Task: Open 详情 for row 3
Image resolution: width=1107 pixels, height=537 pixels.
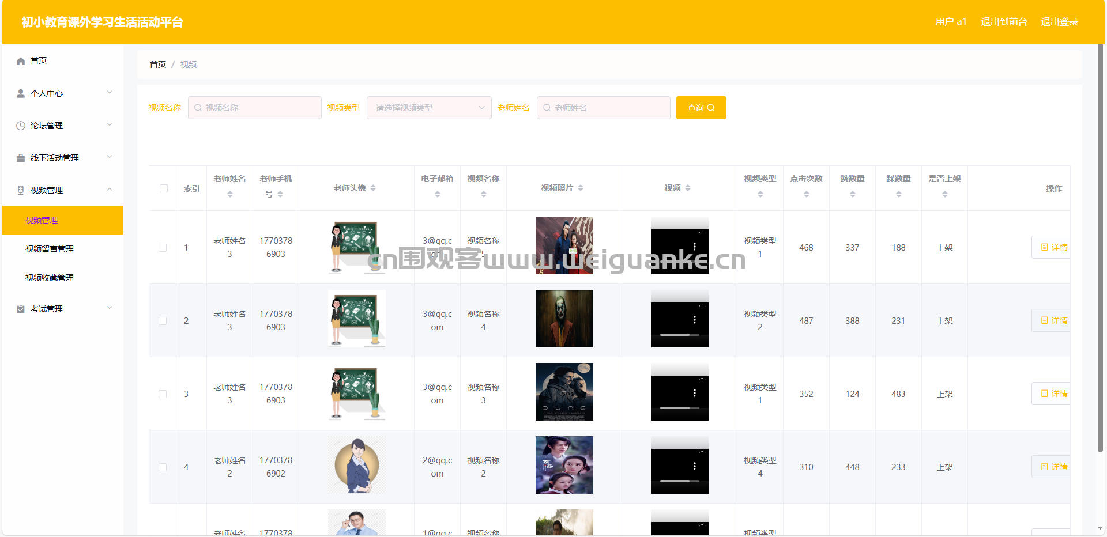Action: tap(1051, 394)
